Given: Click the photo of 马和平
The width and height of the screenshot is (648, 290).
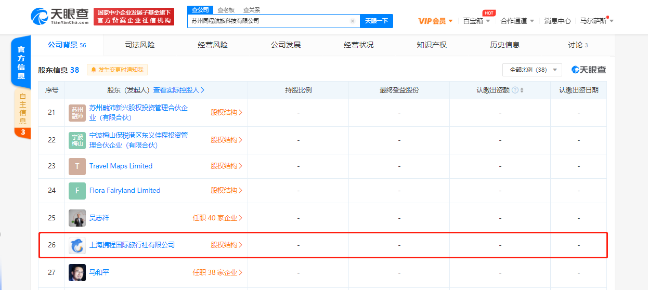Looking at the screenshot, I should (x=77, y=272).
